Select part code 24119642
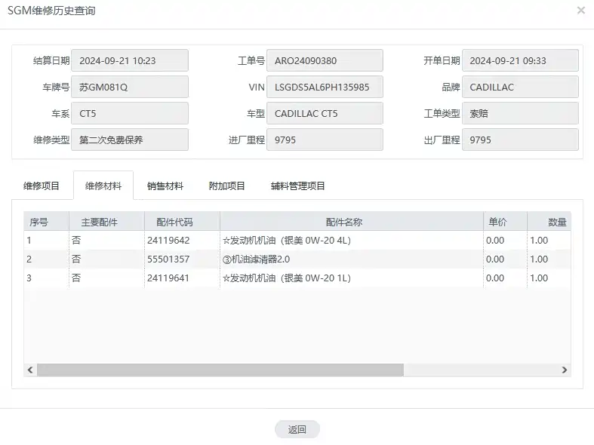The width and height of the screenshot is (594, 445). (182, 241)
